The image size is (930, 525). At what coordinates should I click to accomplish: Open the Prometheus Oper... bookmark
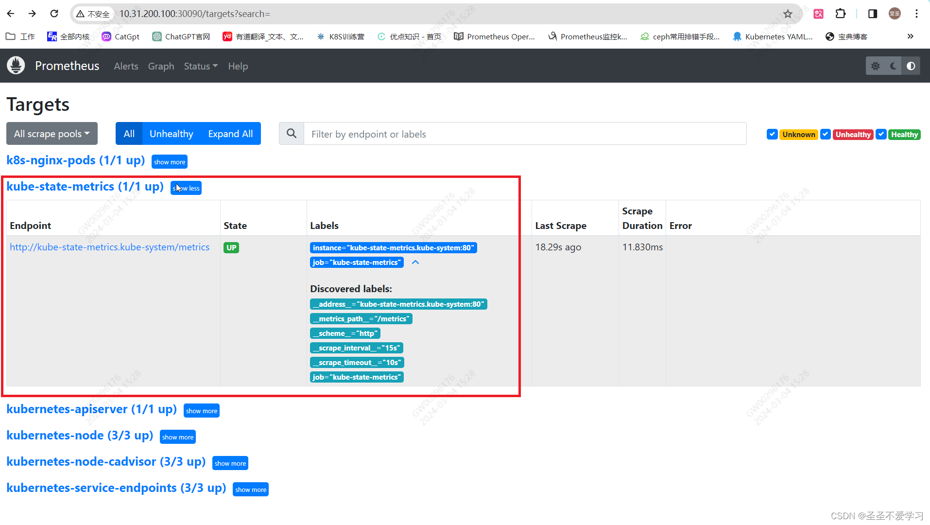[x=494, y=36]
